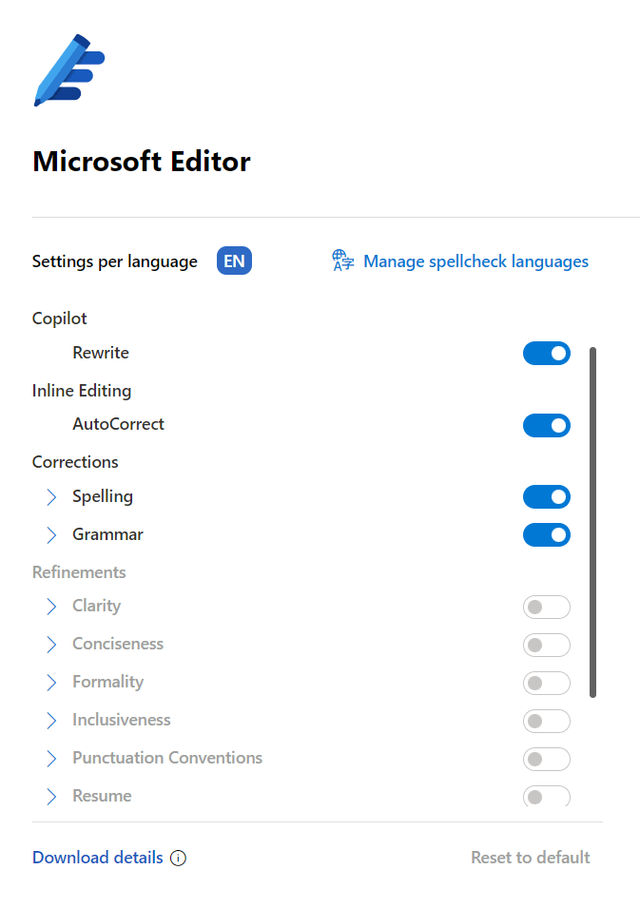The height and width of the screenshot is (908, 640).
Task: Turn off the Spelling toggle
Action: (546, 497)
